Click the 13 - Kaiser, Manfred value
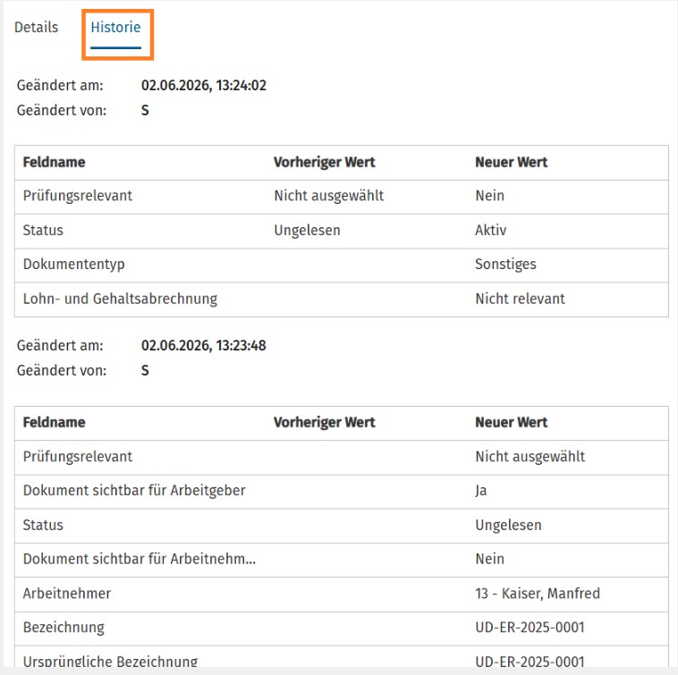678x675 pixels. (538, 594)
